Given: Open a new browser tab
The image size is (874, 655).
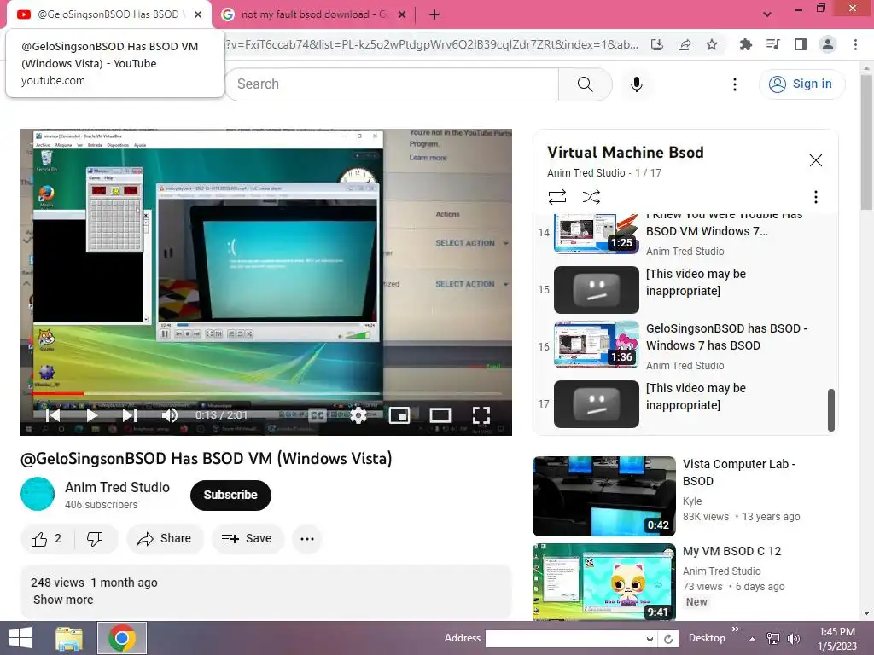Looking at the screenshot, I should click(x=434, y=14).
